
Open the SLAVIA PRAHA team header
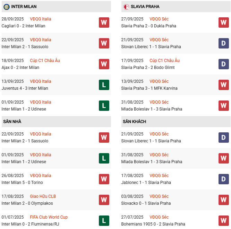145,7
